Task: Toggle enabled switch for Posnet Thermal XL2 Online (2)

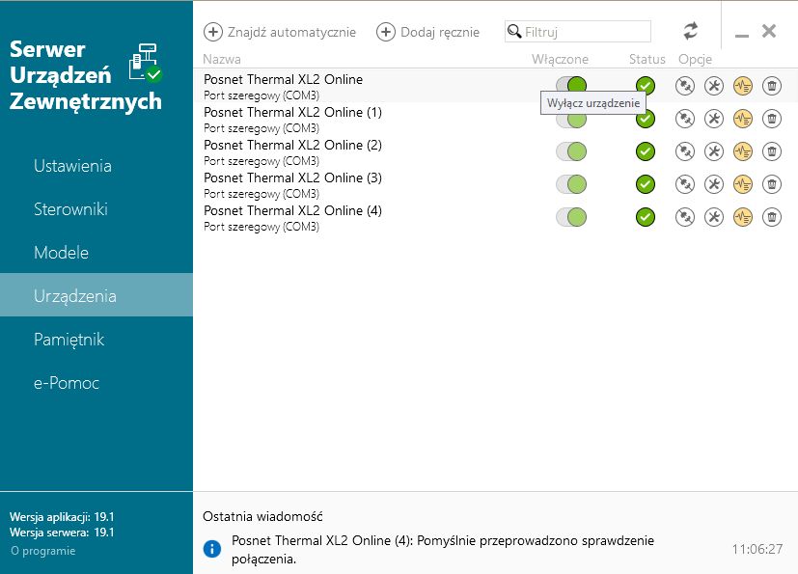Action: (x=571, y=151)
